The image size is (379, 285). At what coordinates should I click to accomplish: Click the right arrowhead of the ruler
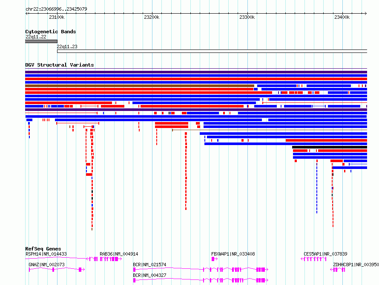(x=365, y=13)
